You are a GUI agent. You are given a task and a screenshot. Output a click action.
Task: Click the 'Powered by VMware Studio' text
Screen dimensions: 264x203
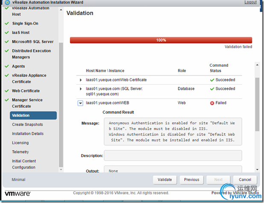point(235,193)
